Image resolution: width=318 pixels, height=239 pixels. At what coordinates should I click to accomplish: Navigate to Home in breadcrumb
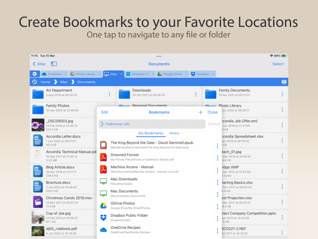pos(45,82)
